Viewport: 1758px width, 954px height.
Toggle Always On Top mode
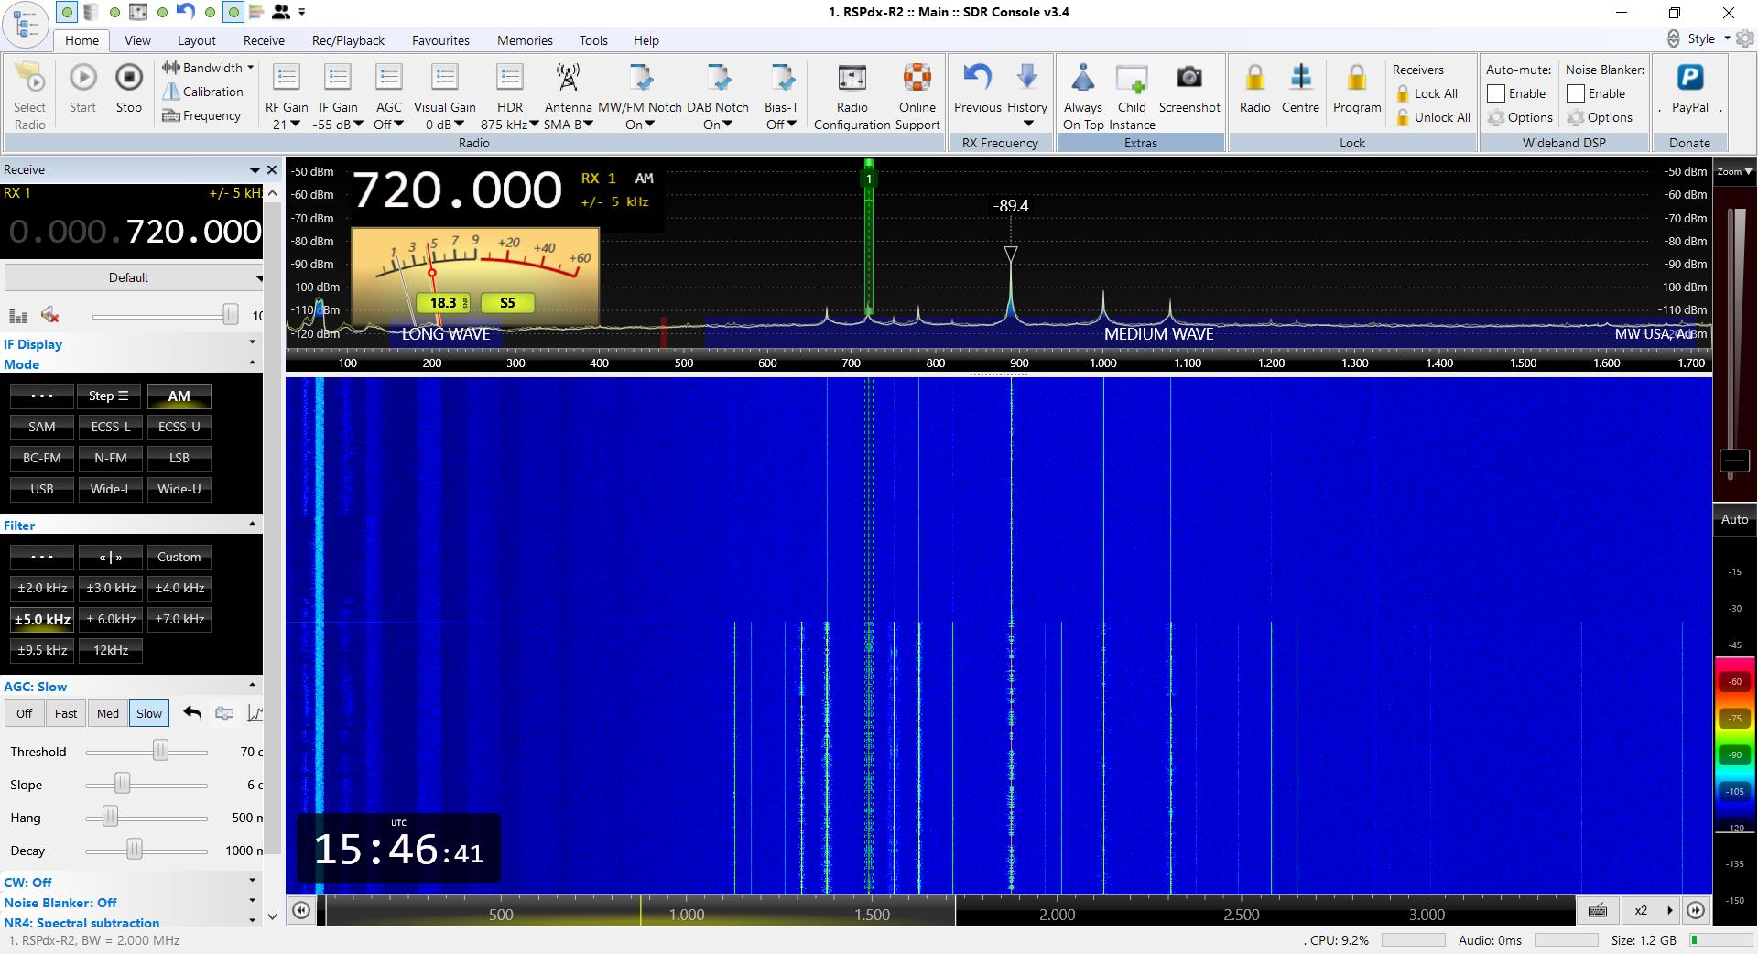[1082, 89]
